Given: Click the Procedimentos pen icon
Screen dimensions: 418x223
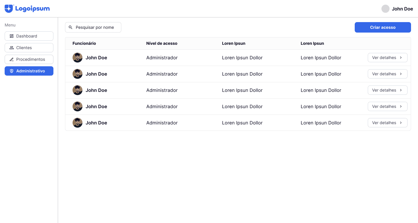Looking at the screenshot, I should click(12, 59).
